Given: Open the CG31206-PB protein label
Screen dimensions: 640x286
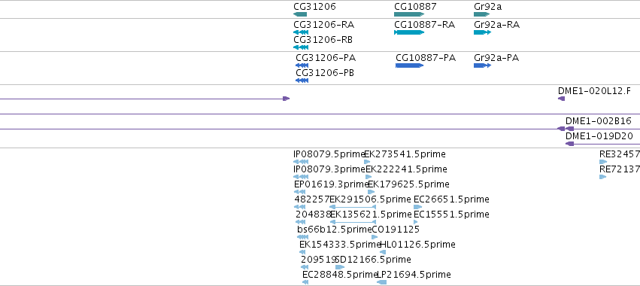Looking at the screenshot, I should tap(325, 73).
